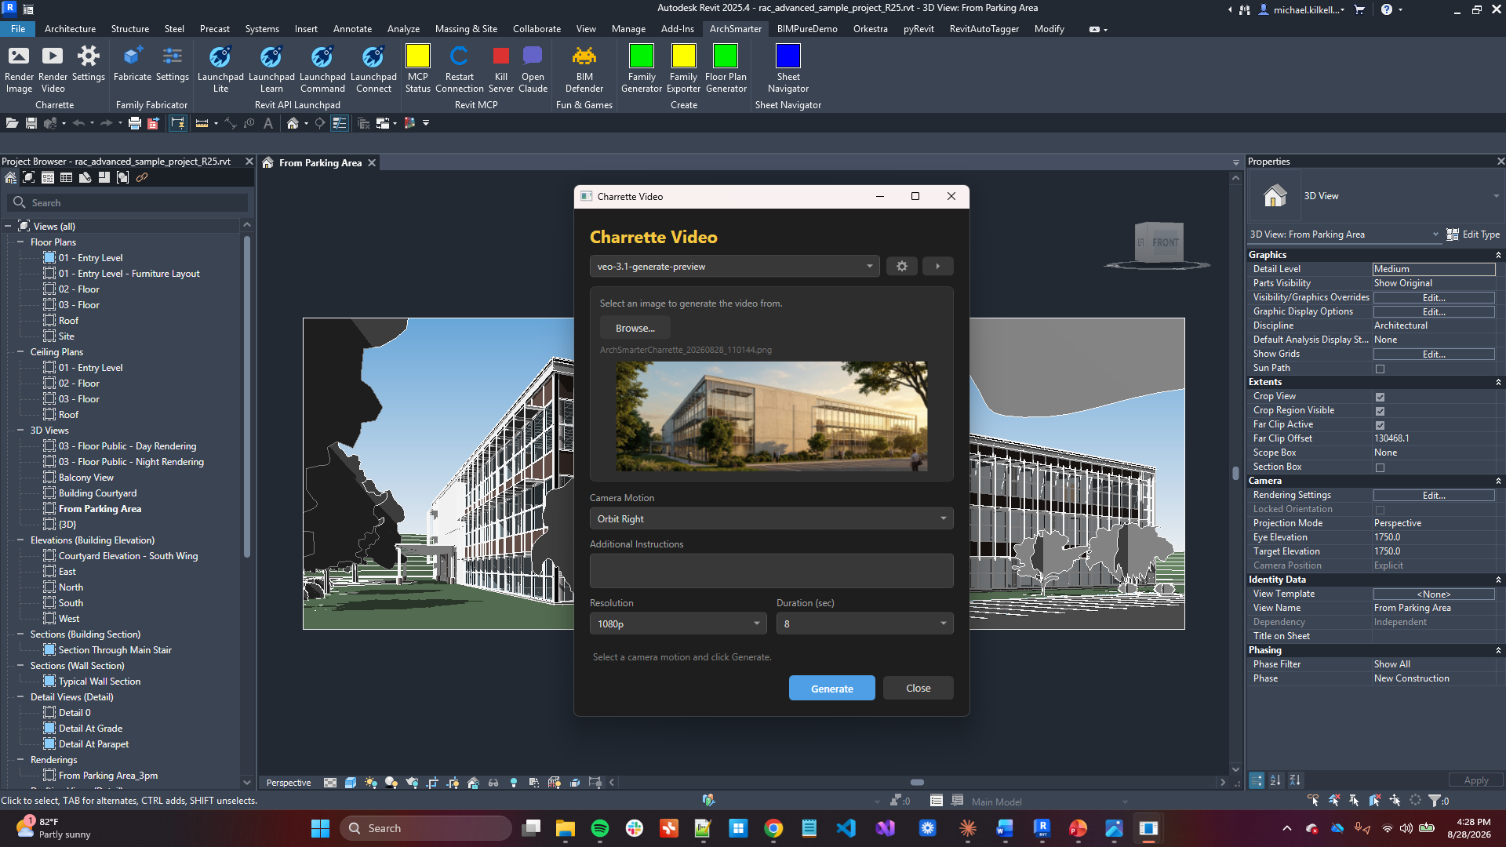The height and width of the screenshot is (847, 1506).
Task: Open Spotify from the taskbar
Action: (x=600, y=828)
